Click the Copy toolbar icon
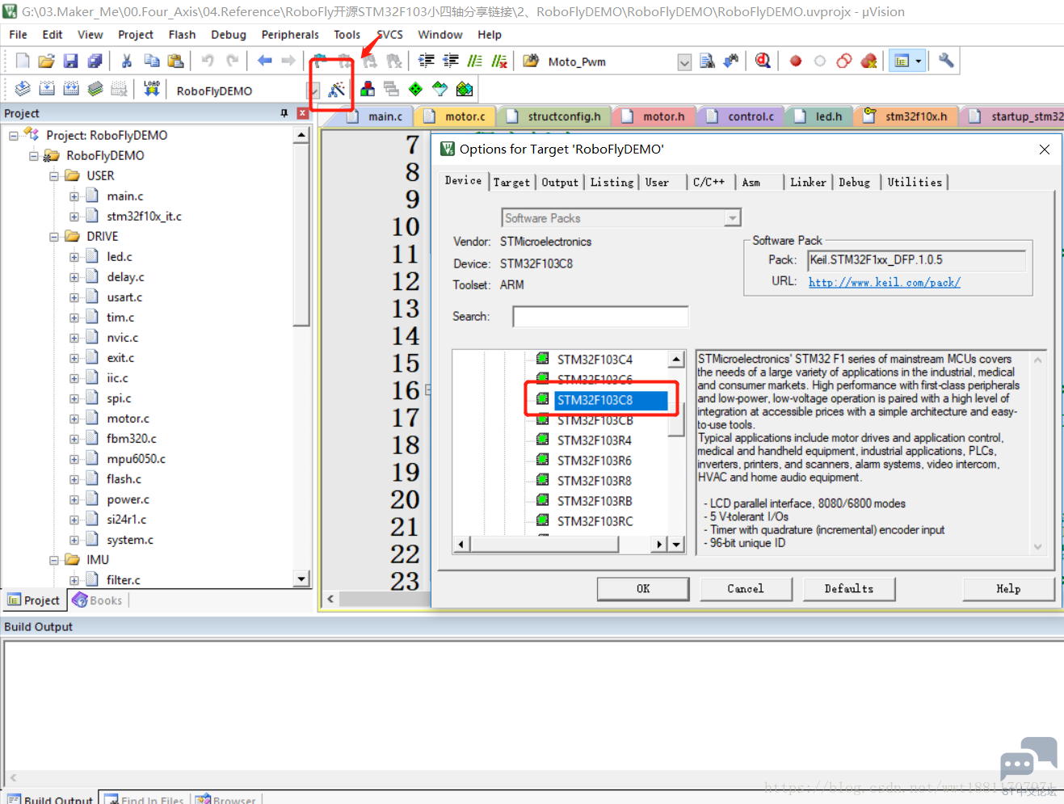Viewport: 1064px width, 804px height. [x=151, y=61]
